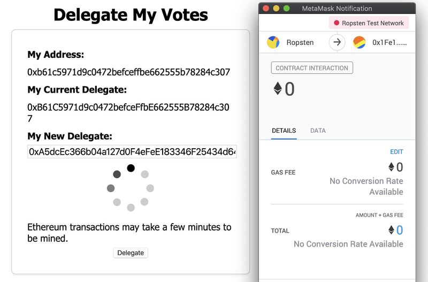428x282 pixels.
Task: Click the 0x1Fe1 recipient avatar icon
Action: (x=359, y=42)
